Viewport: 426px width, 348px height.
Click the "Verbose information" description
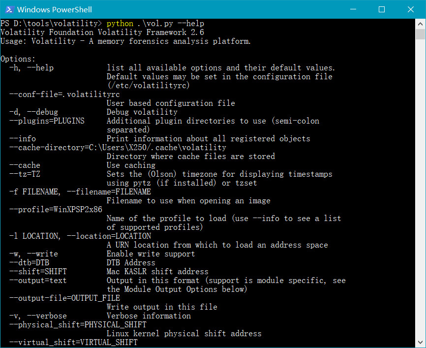pos(149,316)
